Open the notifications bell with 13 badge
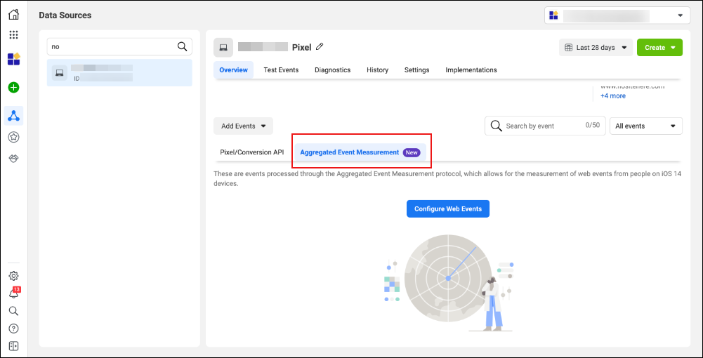 click(x=14, y=293)
